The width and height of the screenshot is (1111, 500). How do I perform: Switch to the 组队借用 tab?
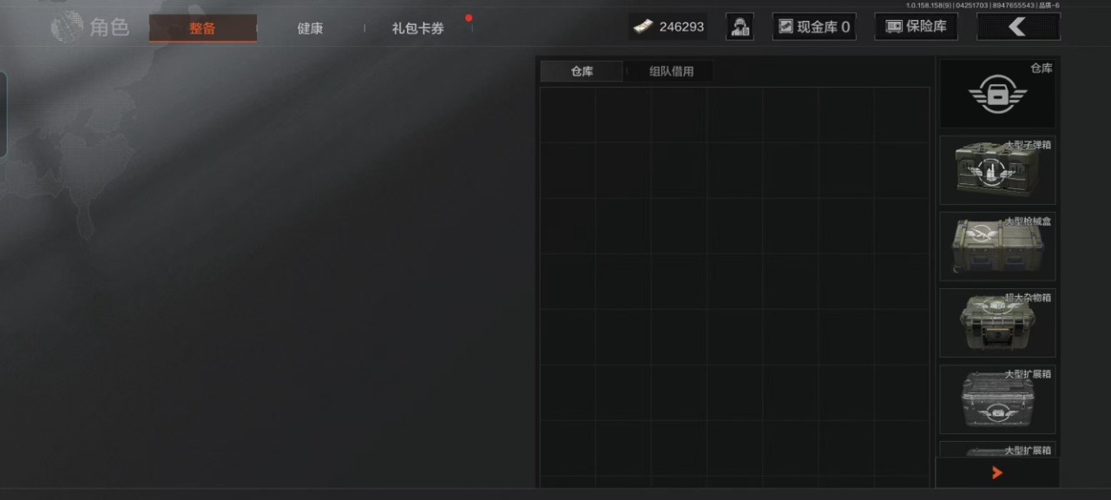coord(672,71)
